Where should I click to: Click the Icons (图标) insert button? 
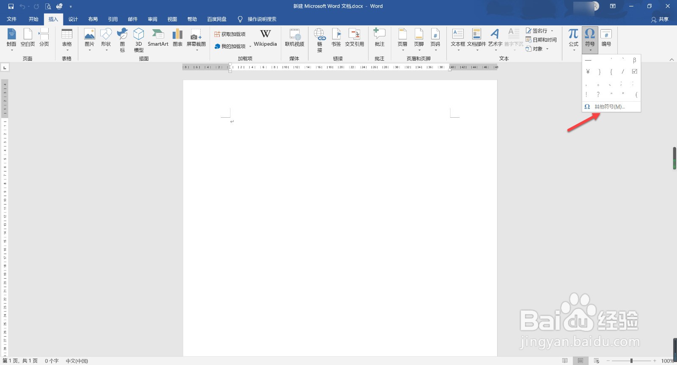[122, 39]
